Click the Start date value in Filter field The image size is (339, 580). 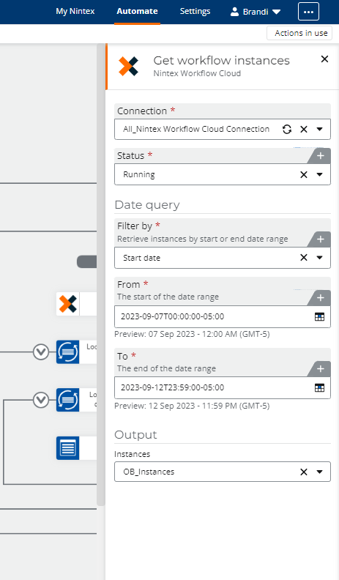coord(141,258)
